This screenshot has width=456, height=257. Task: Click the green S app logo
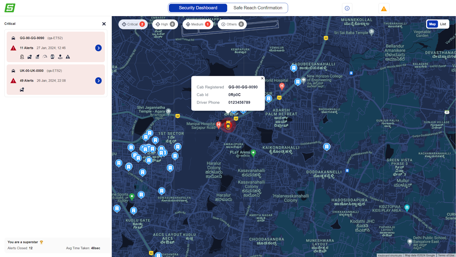click(x=10, y=8)
